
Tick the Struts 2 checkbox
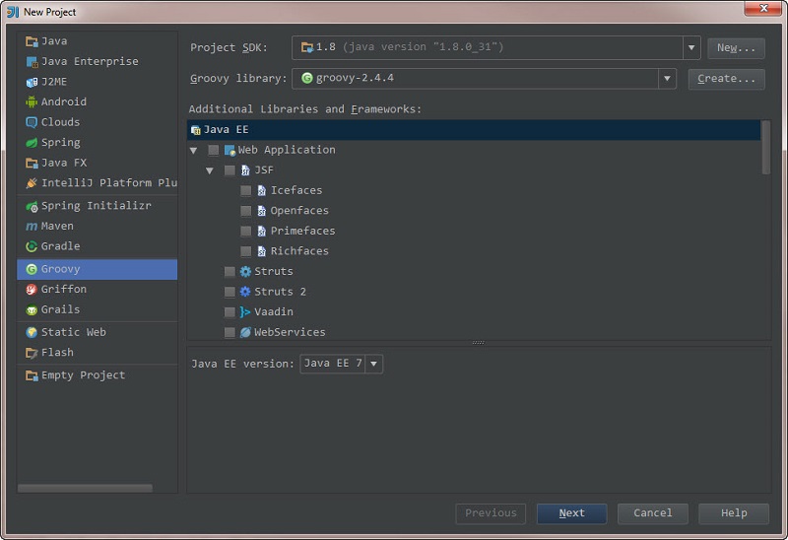(230, 292)
